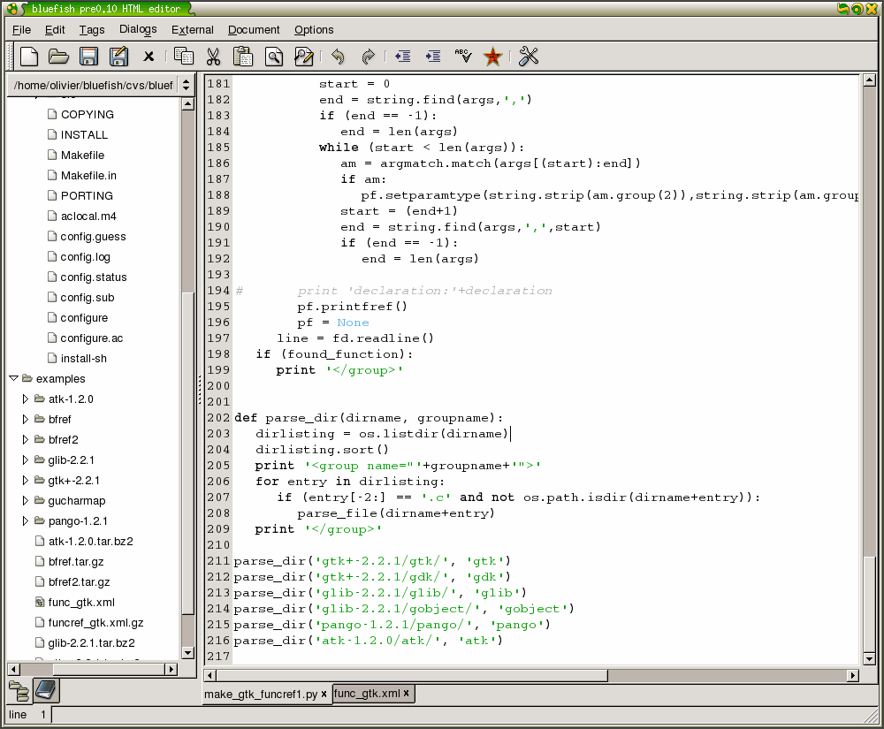This screenshot has height=729, width=884.
Task: Select the config.status file
Action: pyautogui.click(x=94, y=277)
